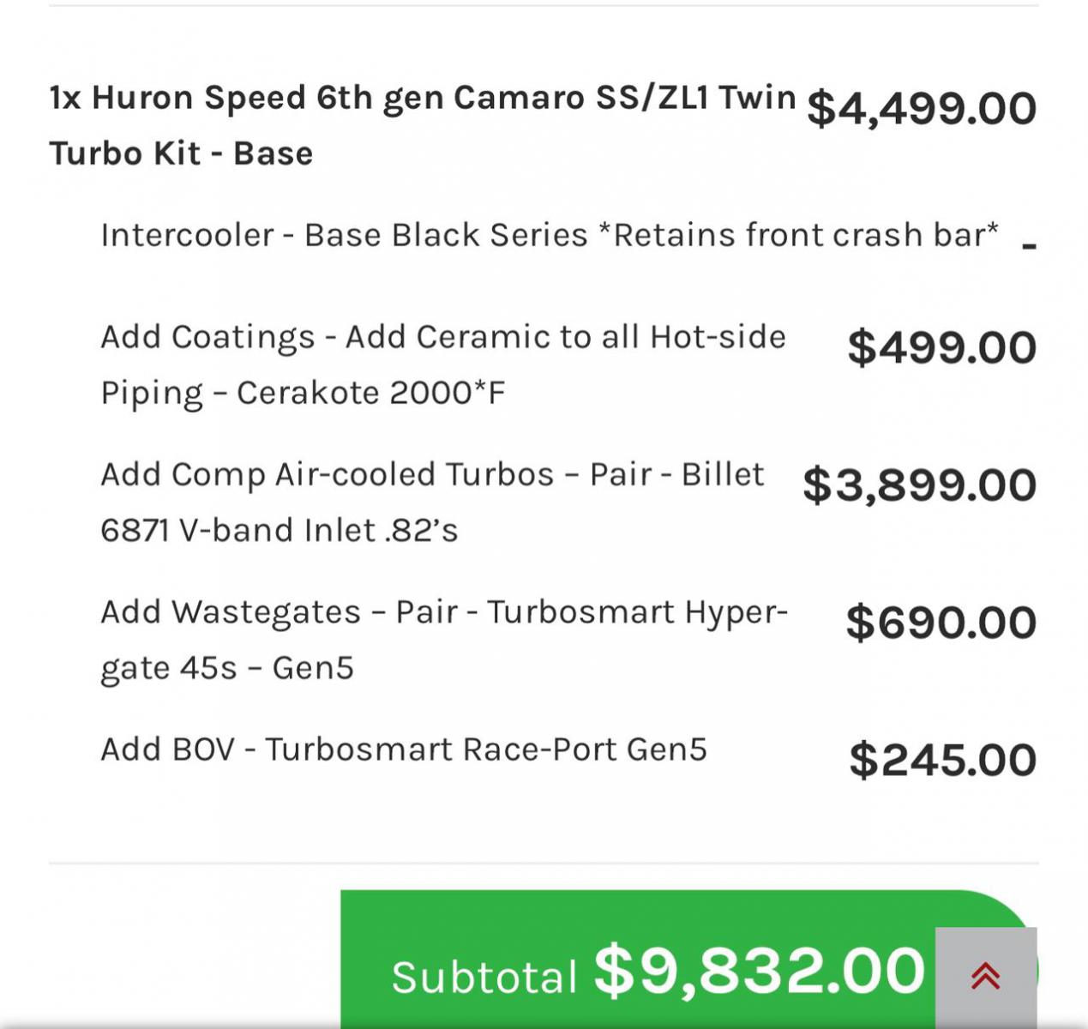Click the $3,899.00 turbos price
Screen dimensions: 1088x1029
(919, 485)
